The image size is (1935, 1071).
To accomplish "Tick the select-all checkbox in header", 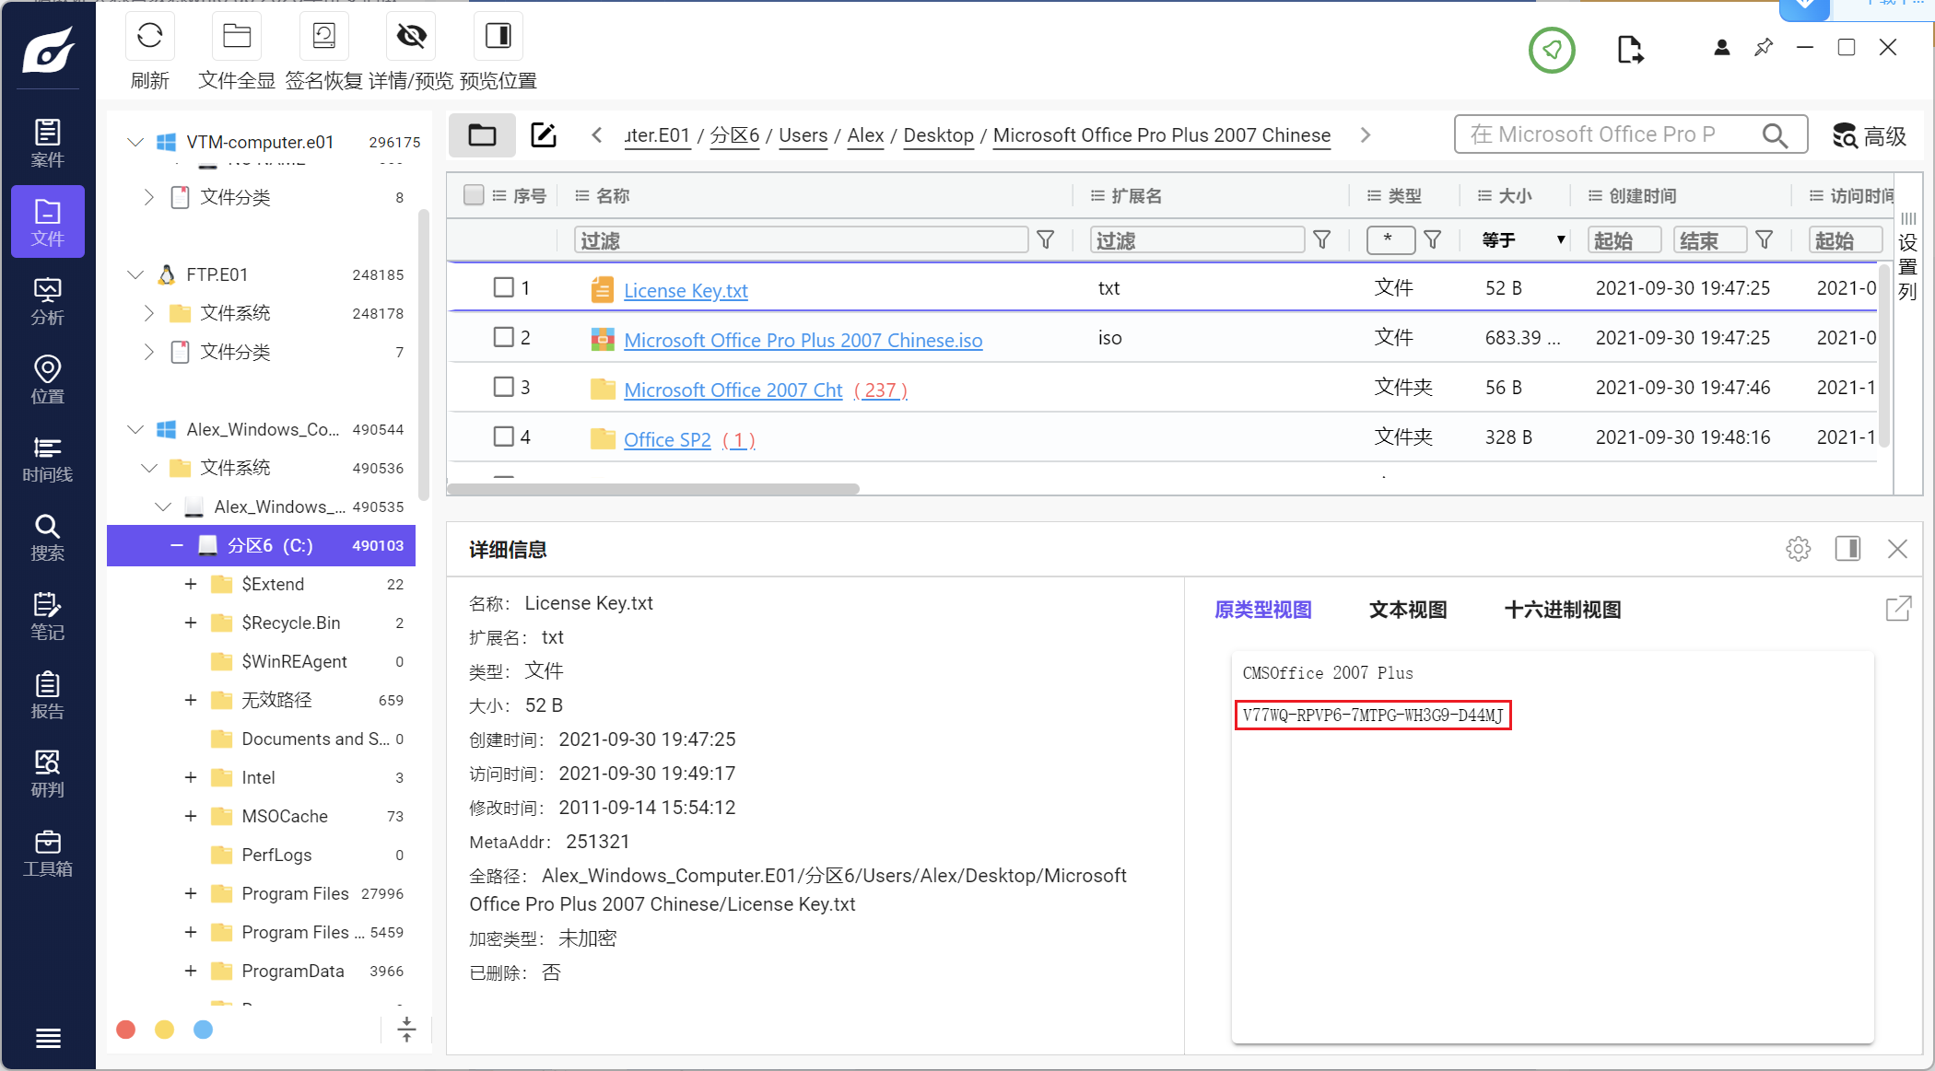I will point(474,195).
